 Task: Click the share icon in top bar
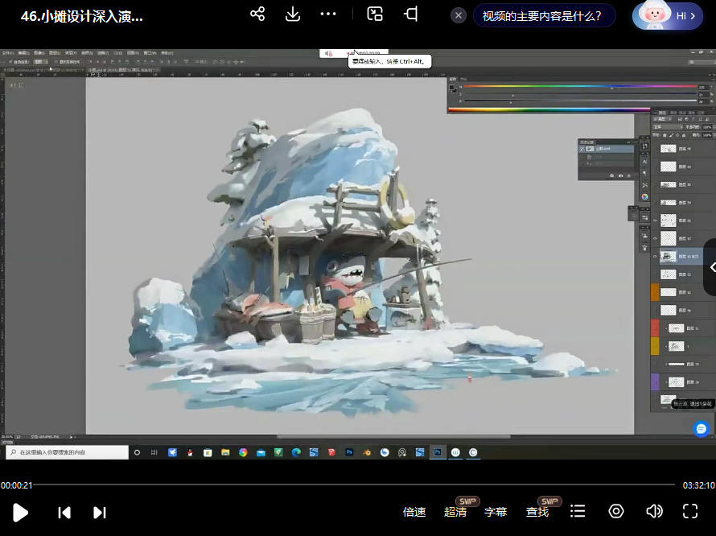(257, 14)
